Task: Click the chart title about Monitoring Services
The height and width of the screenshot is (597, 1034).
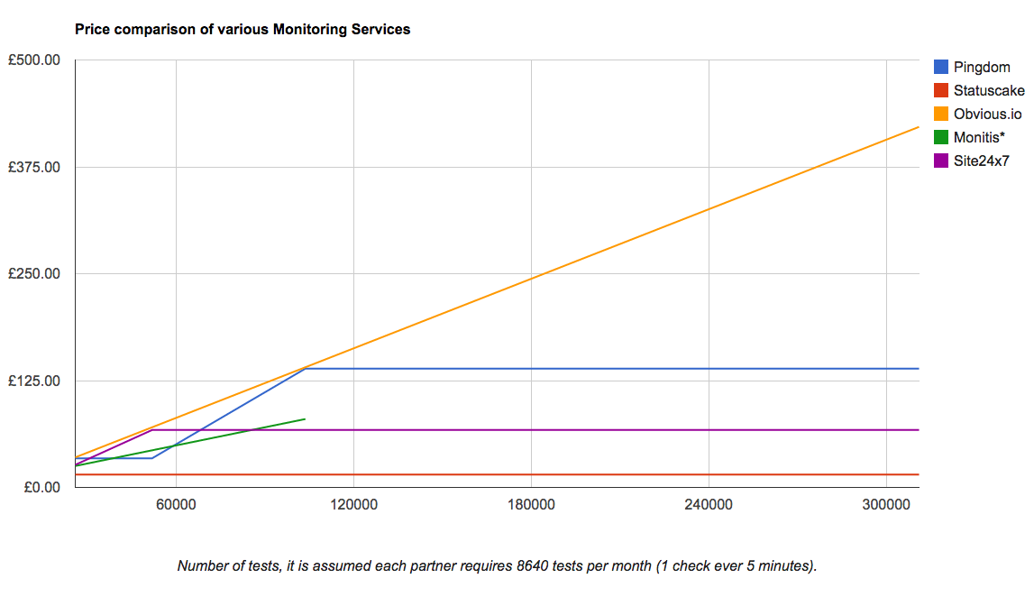Action: [242, 30]
